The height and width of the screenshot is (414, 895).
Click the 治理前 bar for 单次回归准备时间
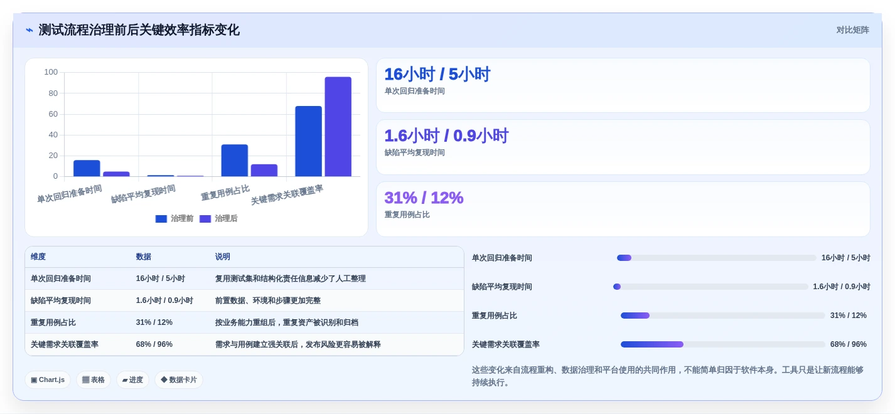(x=87, y=168)
